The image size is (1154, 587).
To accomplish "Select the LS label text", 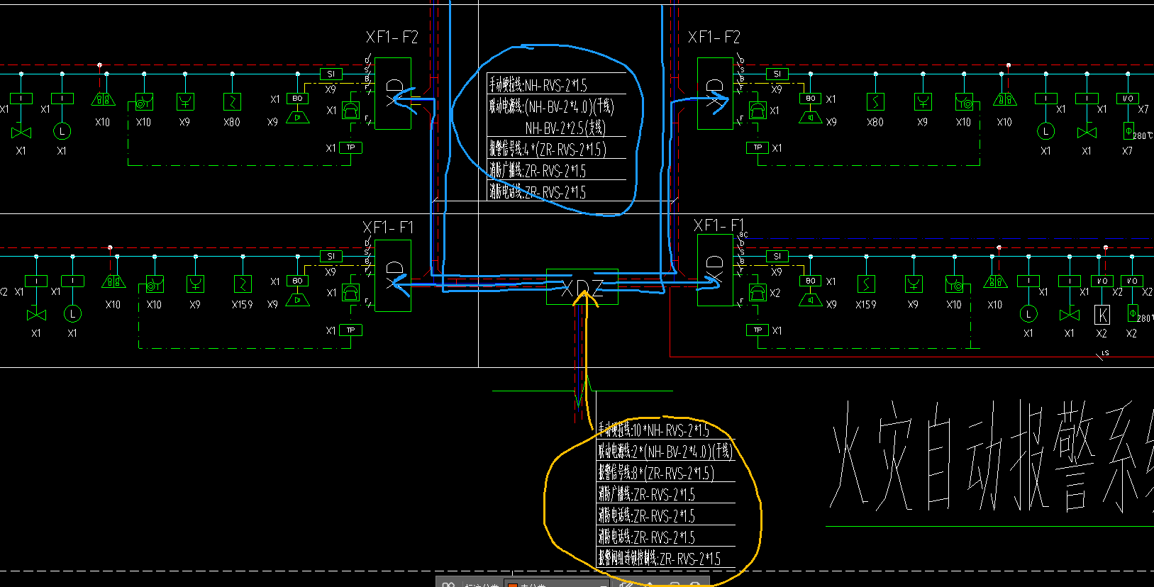I will tap(1105, 353).
